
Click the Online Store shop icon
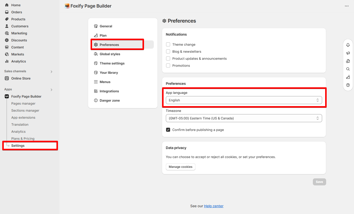(x=7, y=78)
